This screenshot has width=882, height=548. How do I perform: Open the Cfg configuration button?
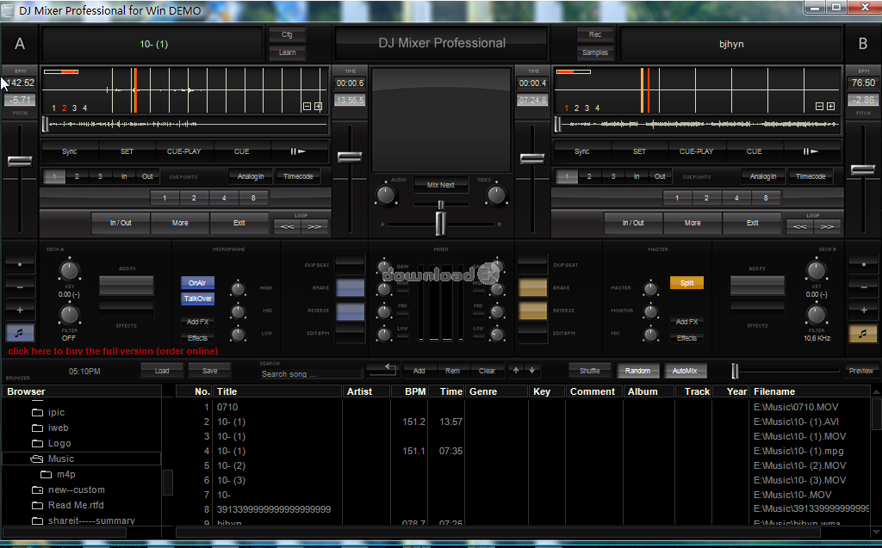[287, 34]
